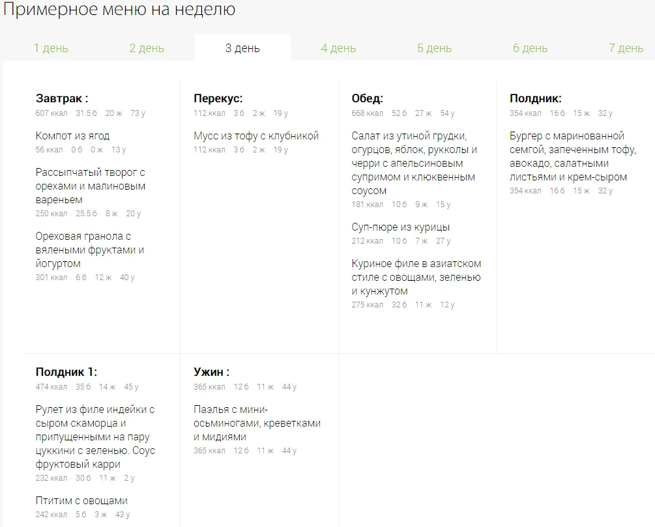This screenshot has width=655, height=527.
Task: Select the active "3 день" tab
Action: point(242,48)
